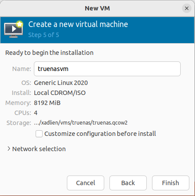The height and width of the screenshot is (196, 195).
Task: Focus the Name field containing truenasvm
Action: 107,69
